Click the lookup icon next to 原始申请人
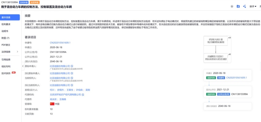 click(x=72, y=66)
